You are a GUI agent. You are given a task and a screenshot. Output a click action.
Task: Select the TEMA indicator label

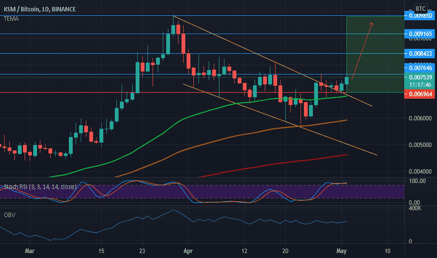tap(11, 19)
